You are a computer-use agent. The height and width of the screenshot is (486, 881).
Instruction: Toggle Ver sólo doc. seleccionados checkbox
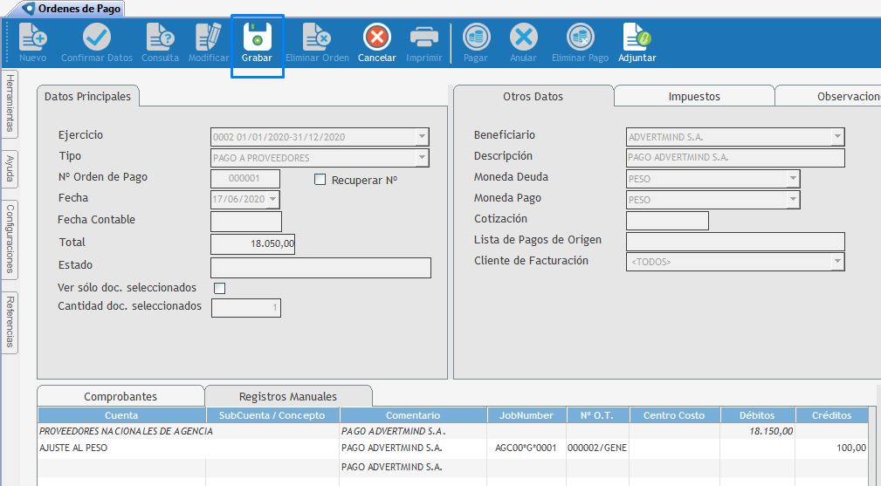pos(220,288)
